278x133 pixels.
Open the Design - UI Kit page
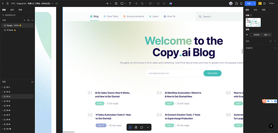(x=17, y=25)
